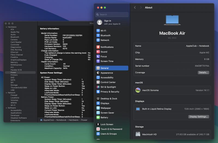Click the Power item in path bar

pyautogui.click(x=84, y=120)
